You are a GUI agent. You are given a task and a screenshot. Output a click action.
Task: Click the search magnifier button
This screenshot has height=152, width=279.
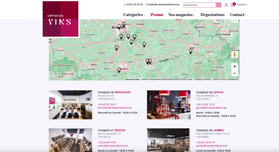[x=219, y=5]
